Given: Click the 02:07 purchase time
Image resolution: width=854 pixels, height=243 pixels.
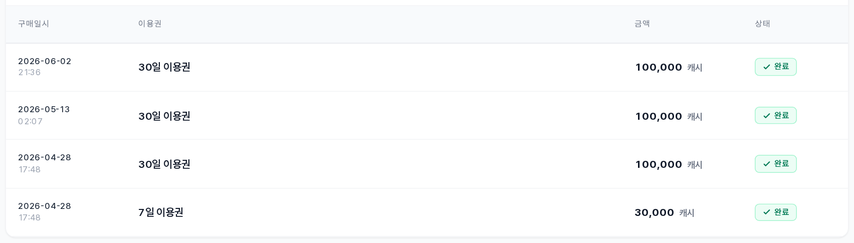Looking at the screenshot, I should (30, 121).
